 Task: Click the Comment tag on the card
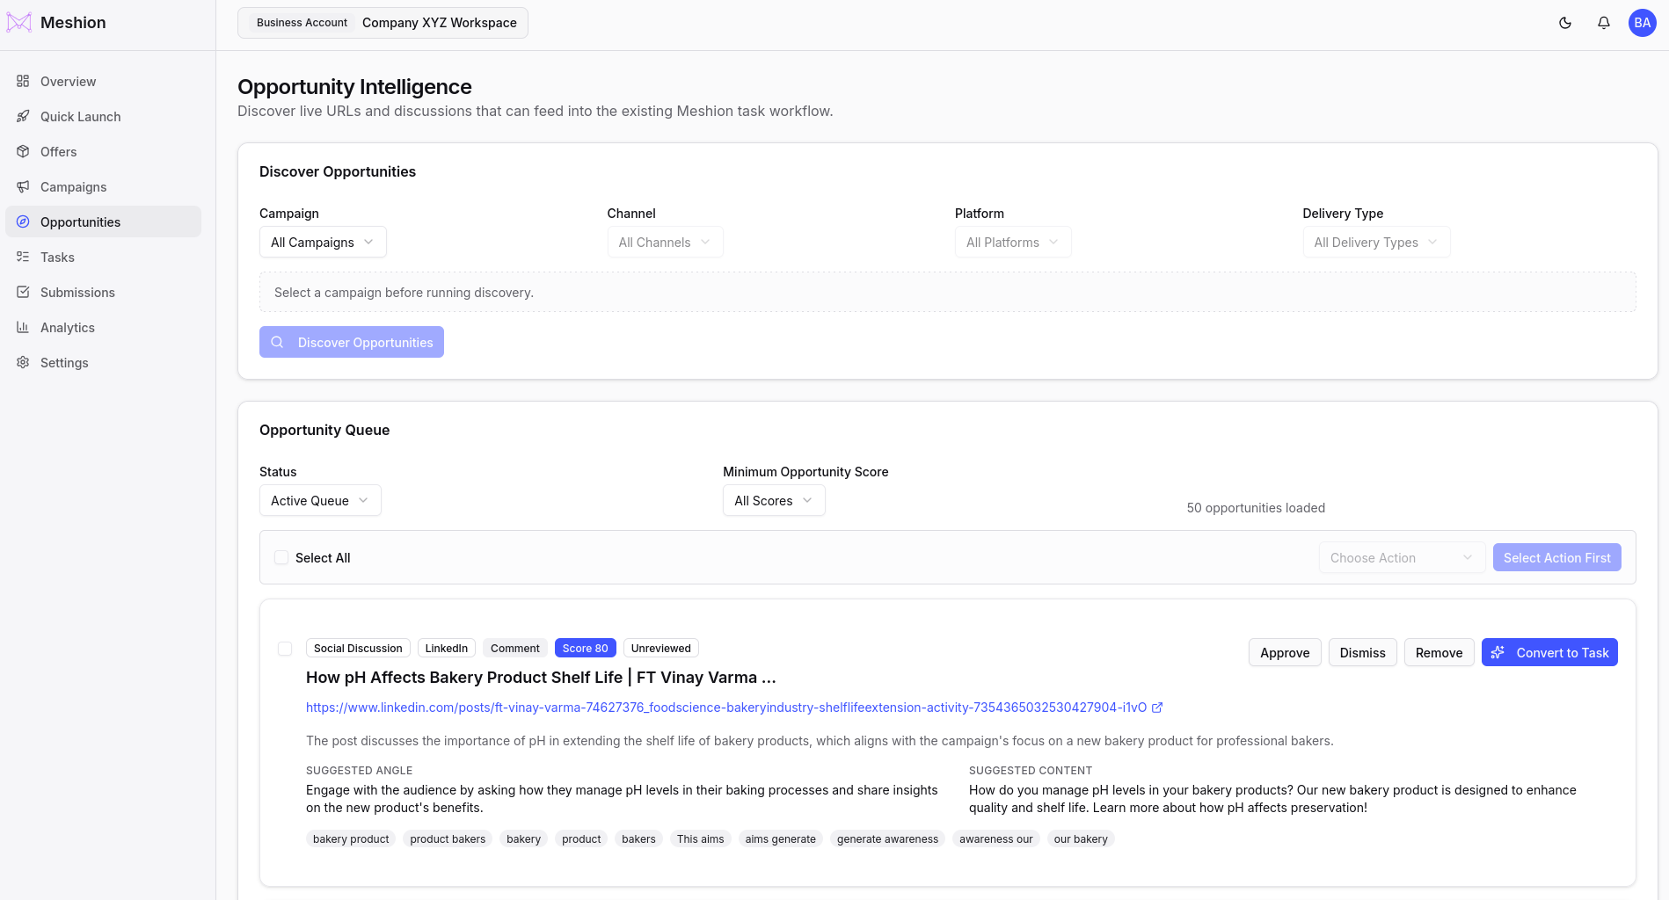click(515, 648)
